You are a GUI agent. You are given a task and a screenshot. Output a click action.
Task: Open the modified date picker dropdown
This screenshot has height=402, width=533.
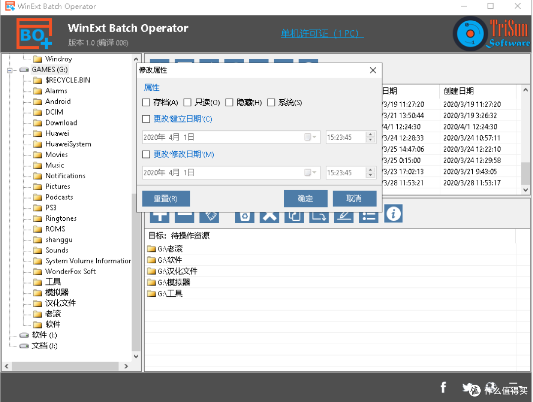[314, 173]
